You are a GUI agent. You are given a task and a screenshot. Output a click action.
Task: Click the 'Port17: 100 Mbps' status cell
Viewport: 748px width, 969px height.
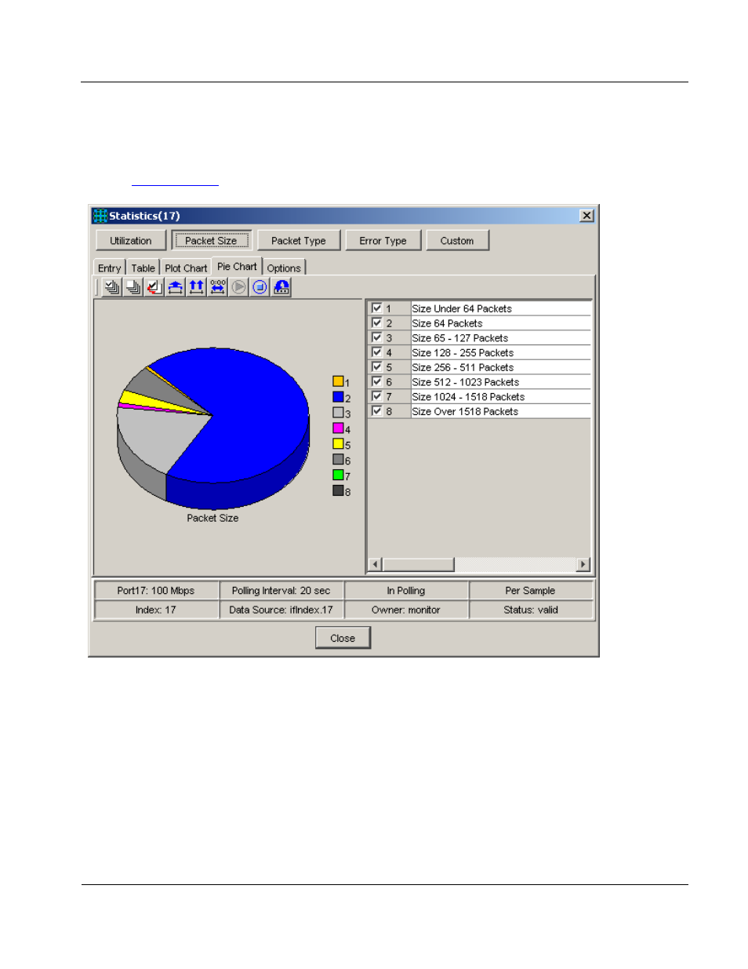(x=156, y=591)
